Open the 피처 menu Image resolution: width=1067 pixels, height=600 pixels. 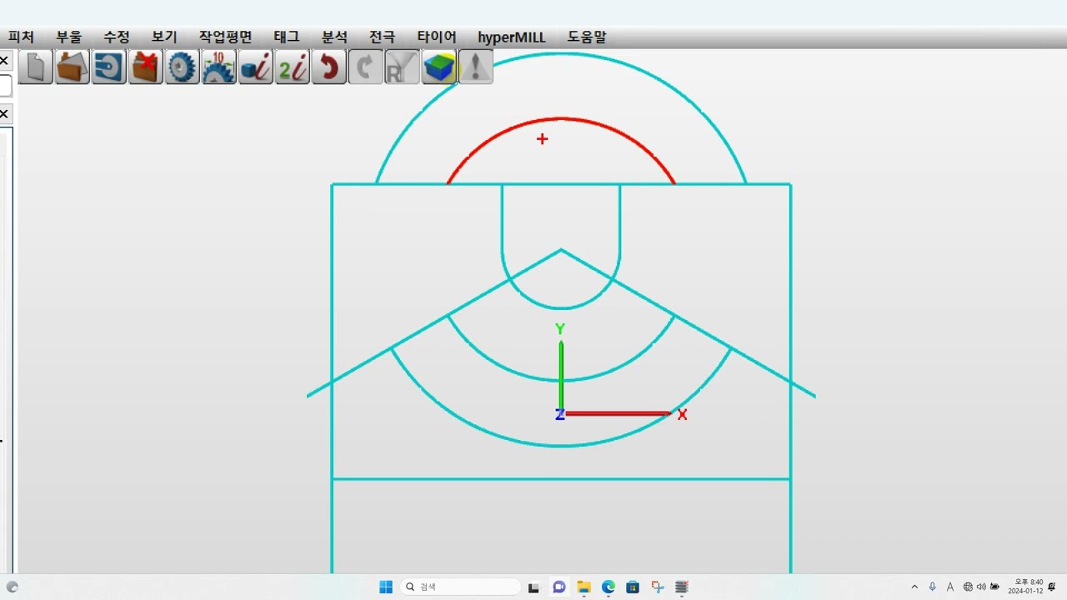tap(21, 37)
